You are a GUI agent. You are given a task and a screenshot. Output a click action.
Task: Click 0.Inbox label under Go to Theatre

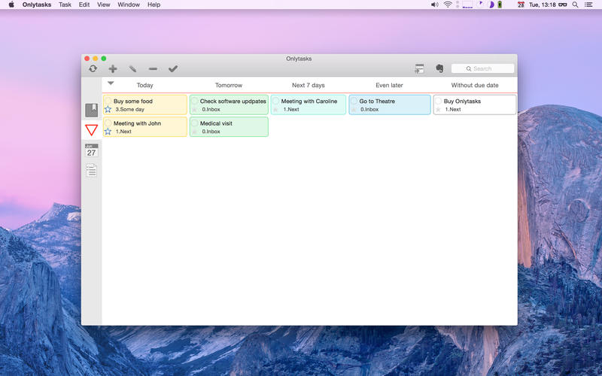click(369, 109)
